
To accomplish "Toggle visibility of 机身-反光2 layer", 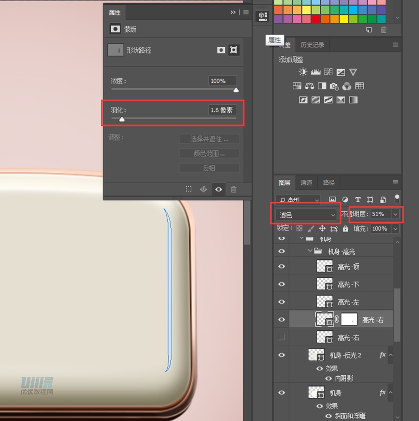I will coord(282,355).
